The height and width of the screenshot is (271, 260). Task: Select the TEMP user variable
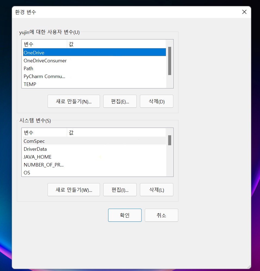click(94, 84)
